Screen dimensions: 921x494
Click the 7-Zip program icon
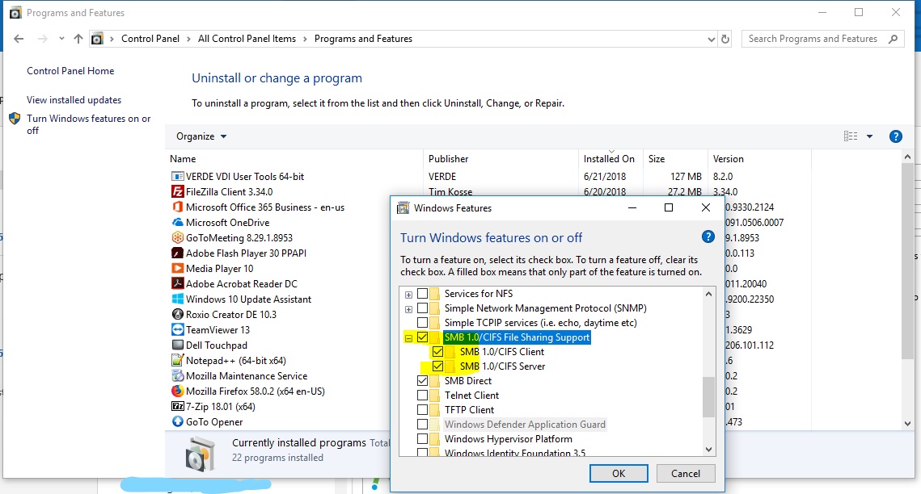tap(177, 406)
